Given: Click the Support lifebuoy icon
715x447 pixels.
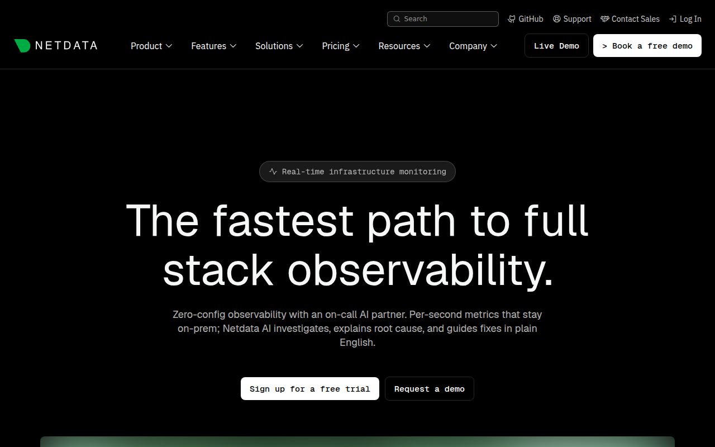Looking at the screenshot, I should pos(557,19).
